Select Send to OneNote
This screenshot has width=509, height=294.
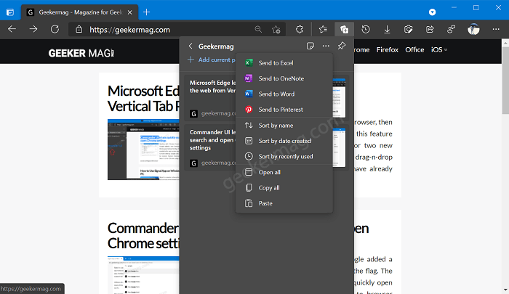(x=284, y=78)
